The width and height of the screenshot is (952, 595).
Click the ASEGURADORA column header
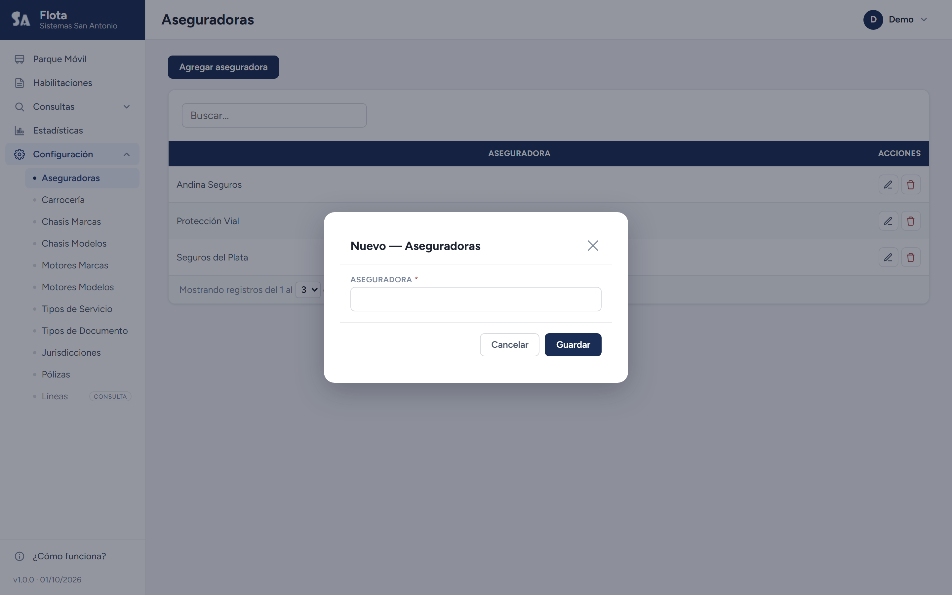click(519, 153)
